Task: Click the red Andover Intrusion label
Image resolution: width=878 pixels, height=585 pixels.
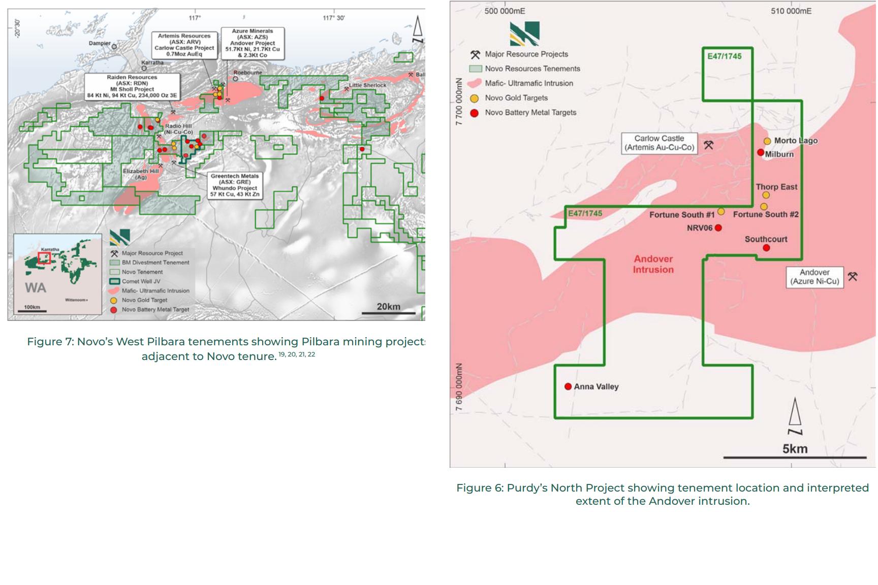Action: (653, 264)
